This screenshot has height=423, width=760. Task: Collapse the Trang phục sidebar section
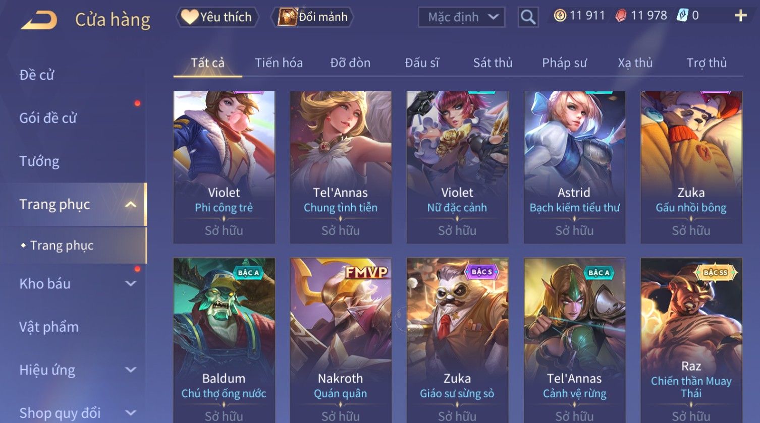[130, 204]
